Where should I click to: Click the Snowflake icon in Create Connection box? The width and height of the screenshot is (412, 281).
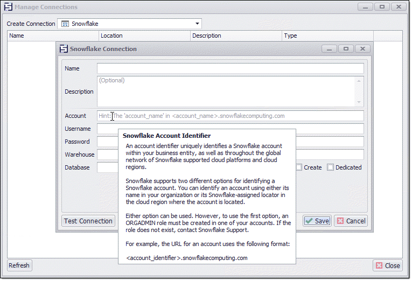coord(65,24)
